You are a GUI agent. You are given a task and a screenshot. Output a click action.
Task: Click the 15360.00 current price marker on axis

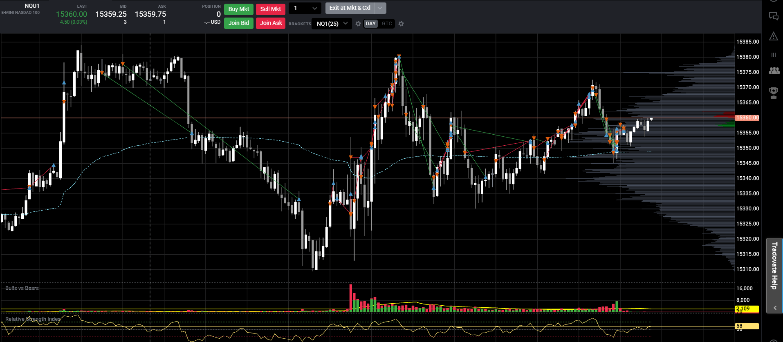pos(747,118)
